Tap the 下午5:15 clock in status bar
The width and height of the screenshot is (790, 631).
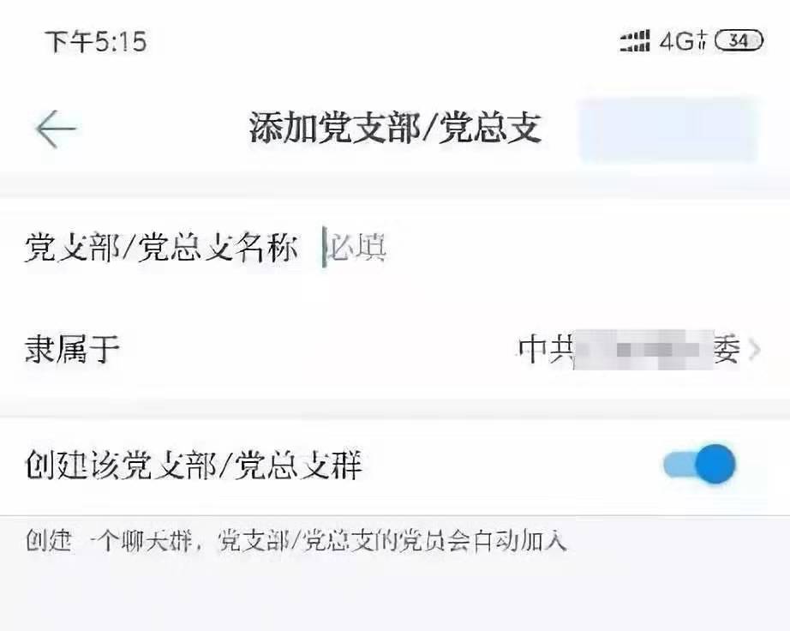[96, 41]
